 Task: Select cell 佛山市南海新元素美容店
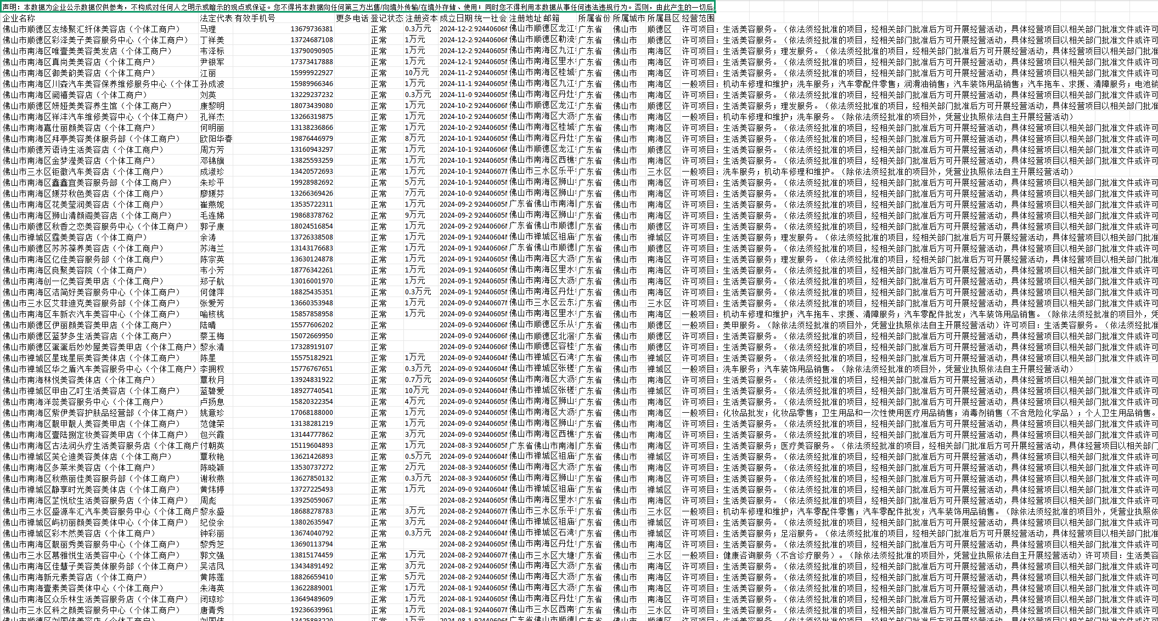tap(75, 577)
